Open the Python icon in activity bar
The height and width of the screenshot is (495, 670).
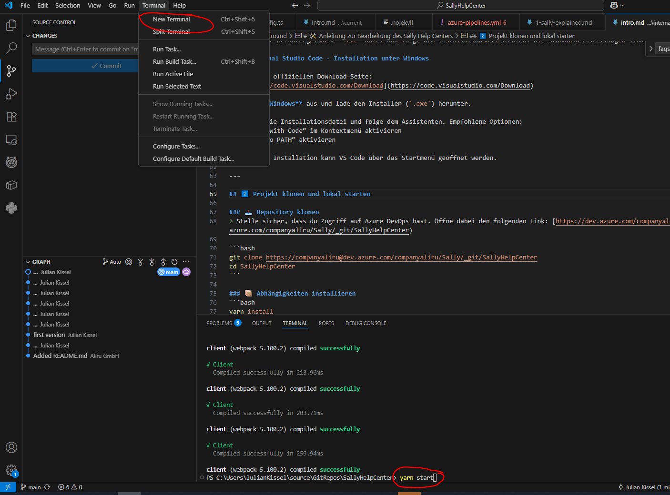(x=11, y=208)
